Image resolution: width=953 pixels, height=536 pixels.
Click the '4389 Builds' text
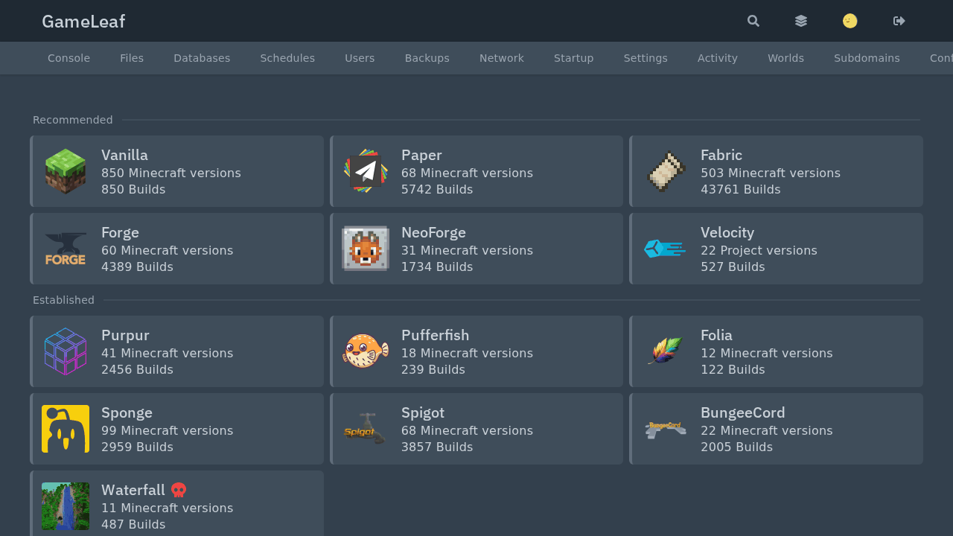(x=137, y=267)
